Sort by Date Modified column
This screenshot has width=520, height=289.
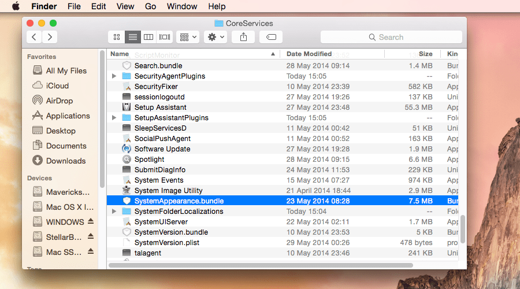[332, 54]
